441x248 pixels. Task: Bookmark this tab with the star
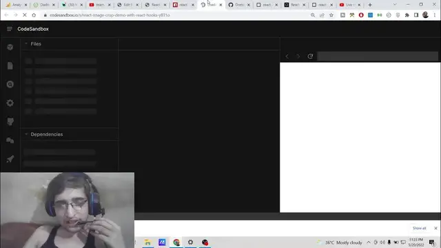point(331,15)
